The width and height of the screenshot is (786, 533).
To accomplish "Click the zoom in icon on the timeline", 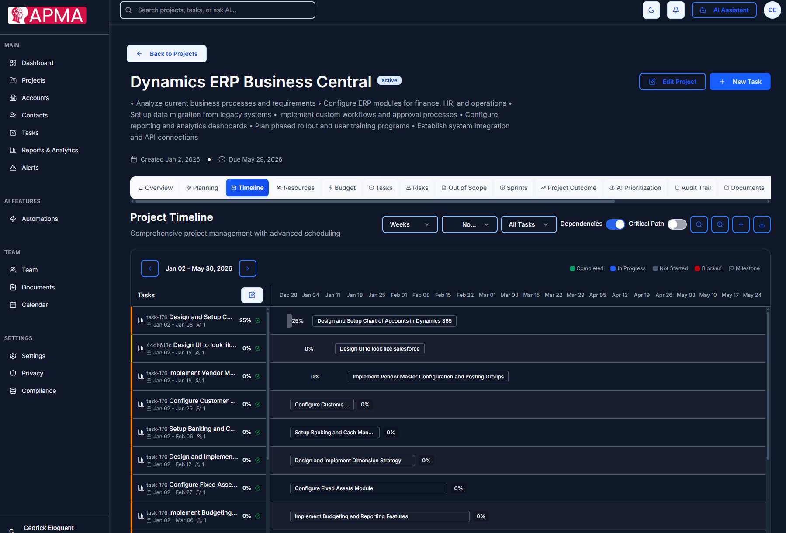I will pyautogui.click(x=720, y=224).
